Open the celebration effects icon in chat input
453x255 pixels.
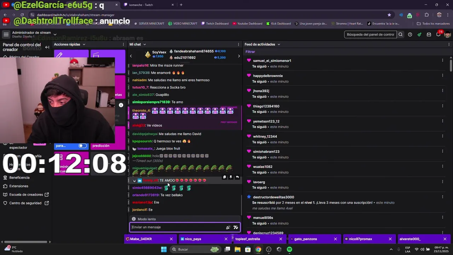[228, 227]
